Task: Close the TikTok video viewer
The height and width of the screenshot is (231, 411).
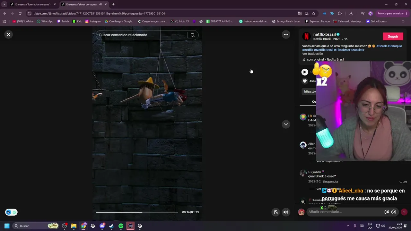Action: 9,34
